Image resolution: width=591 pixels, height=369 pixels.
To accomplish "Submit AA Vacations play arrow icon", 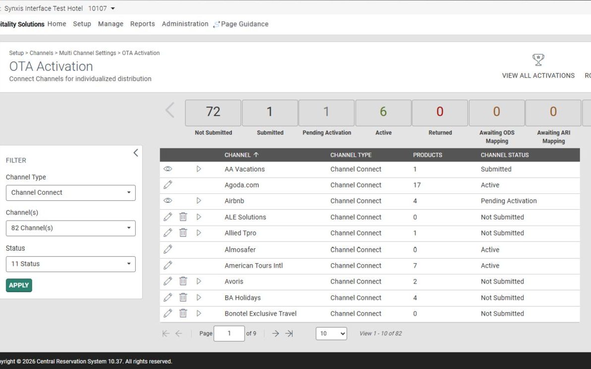I will pyautogui.click(x=199, y=169).
